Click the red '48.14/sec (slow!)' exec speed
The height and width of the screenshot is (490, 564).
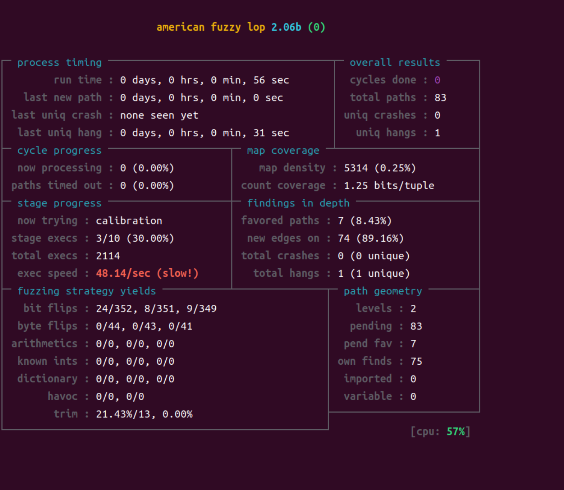[x=147, y=273]
